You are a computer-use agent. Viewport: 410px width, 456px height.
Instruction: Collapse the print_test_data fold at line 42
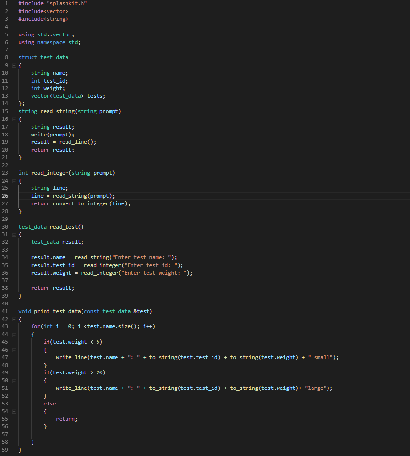pyautogui.click(x=14, y=320)
